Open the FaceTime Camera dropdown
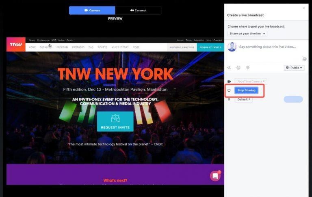The height and width of the screenshot is (197, 312). pyautogui.click(x=251, y=81)
